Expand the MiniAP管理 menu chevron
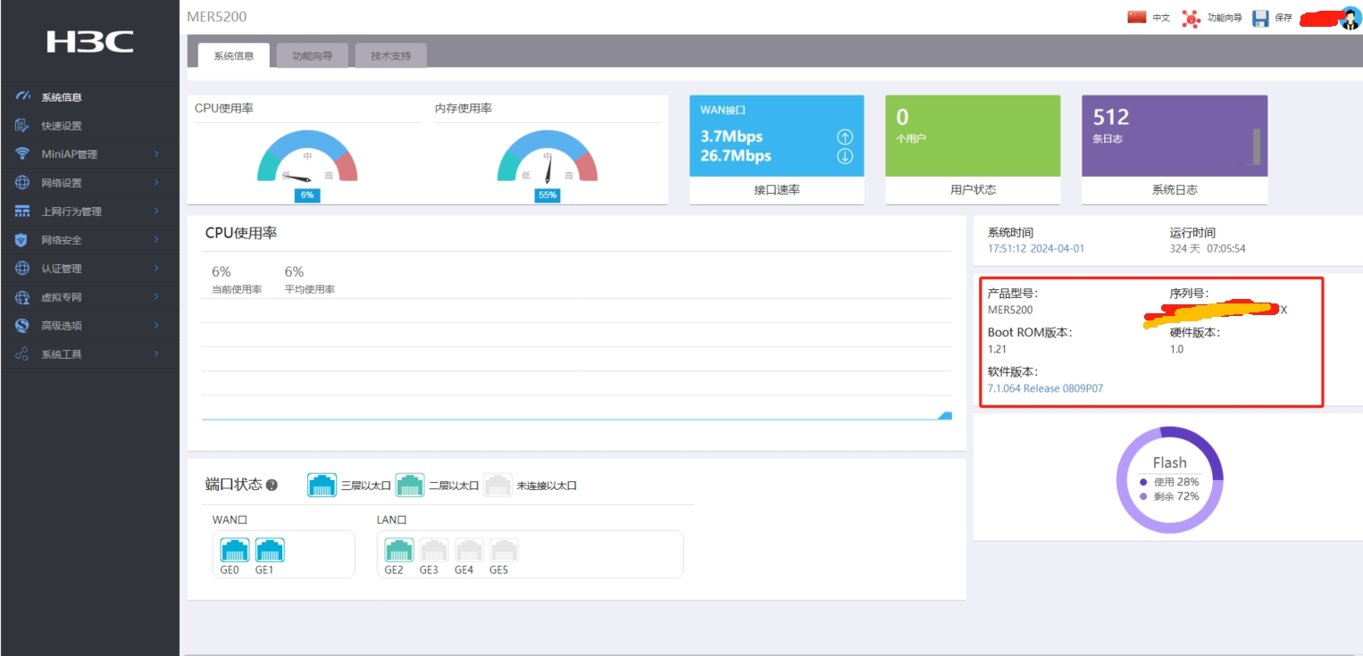The image size is (1363, 656). (x=156, y=154)
